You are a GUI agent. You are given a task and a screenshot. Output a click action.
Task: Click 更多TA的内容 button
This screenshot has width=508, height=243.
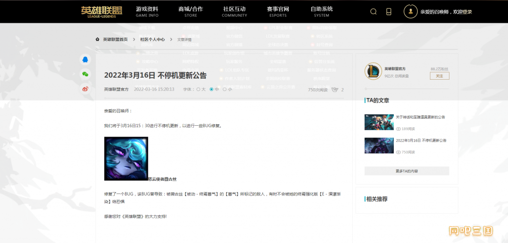point(407,171)
